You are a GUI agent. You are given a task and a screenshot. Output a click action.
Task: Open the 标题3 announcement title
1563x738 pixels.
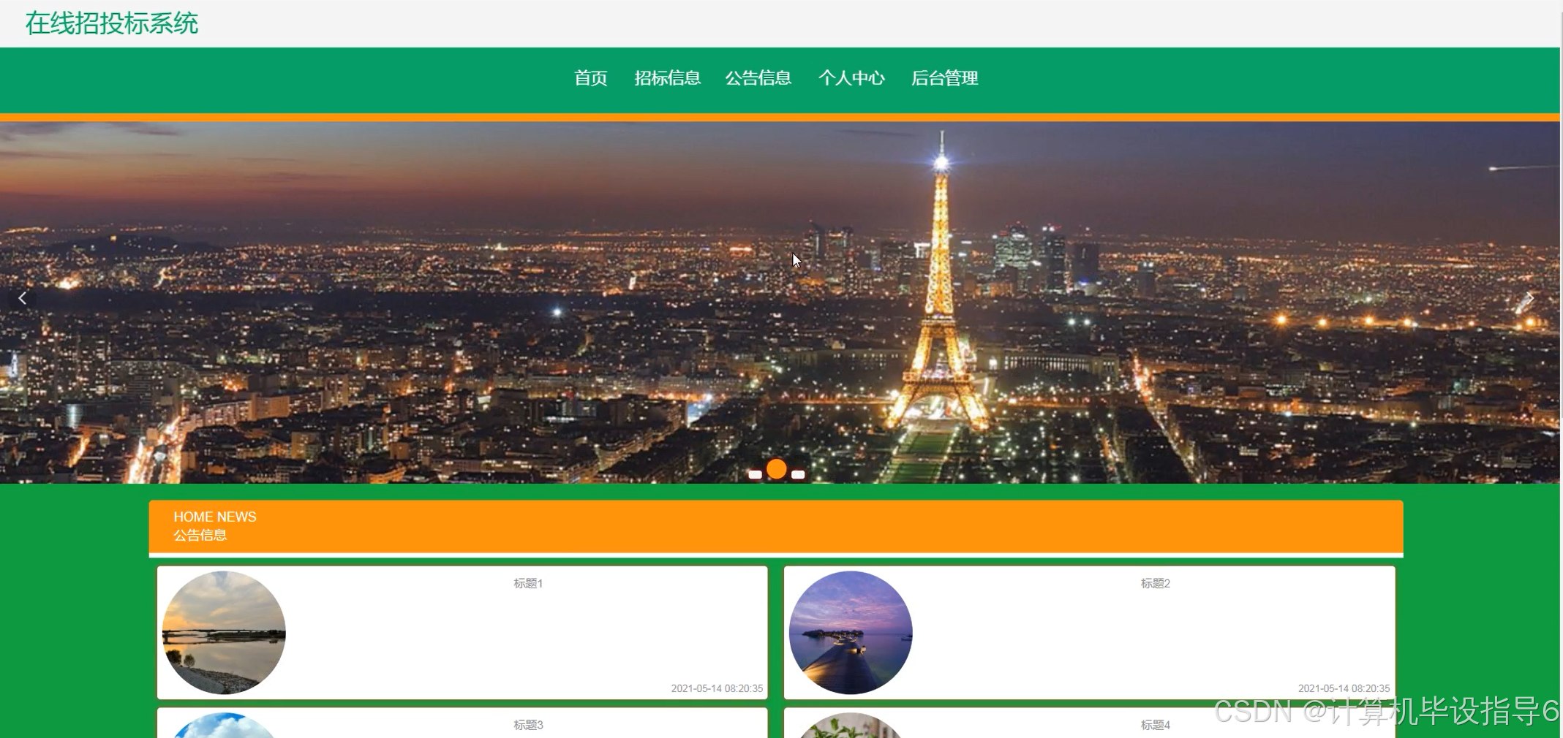528,725
